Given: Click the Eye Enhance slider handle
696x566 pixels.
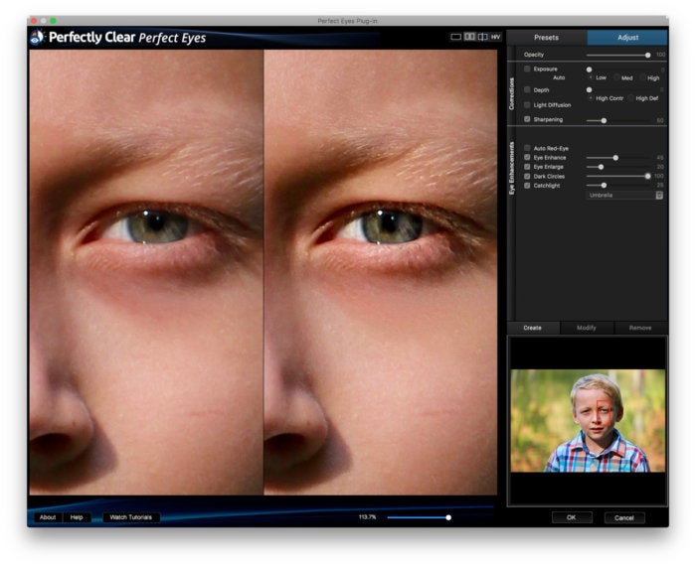Looking at the screenshot, I should click(x=615, y=158).
